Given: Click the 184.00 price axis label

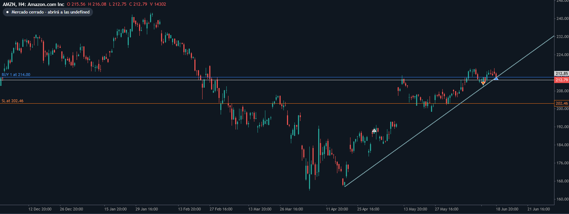Looking at the screenshot, I should [562, 145].
